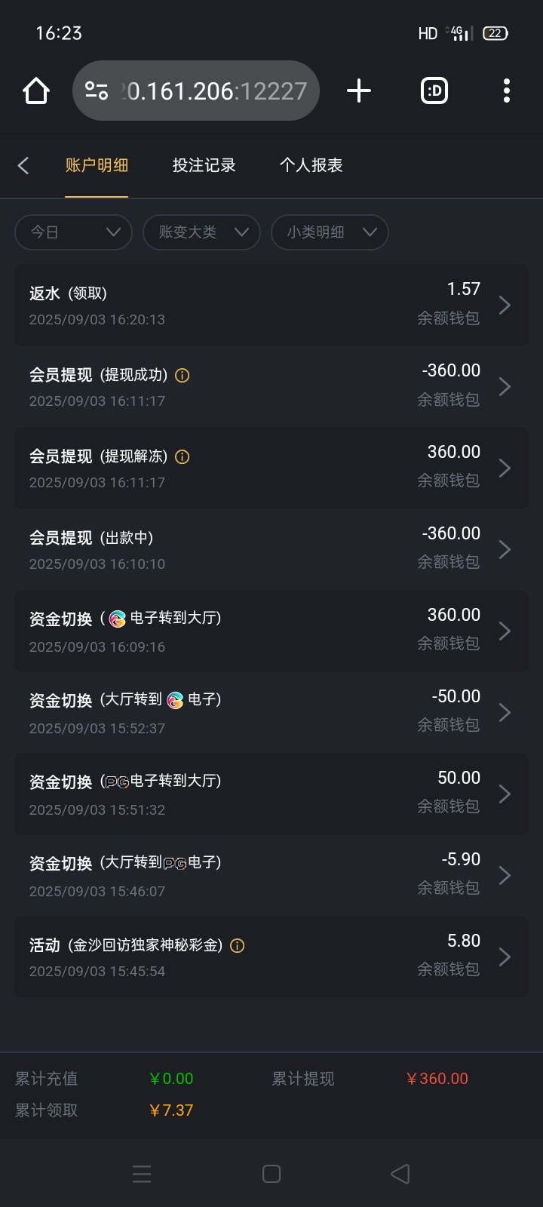Open the 小类明细 subcategory dropdown
The image size is (543, 1207).
click(x=330, y=232)
